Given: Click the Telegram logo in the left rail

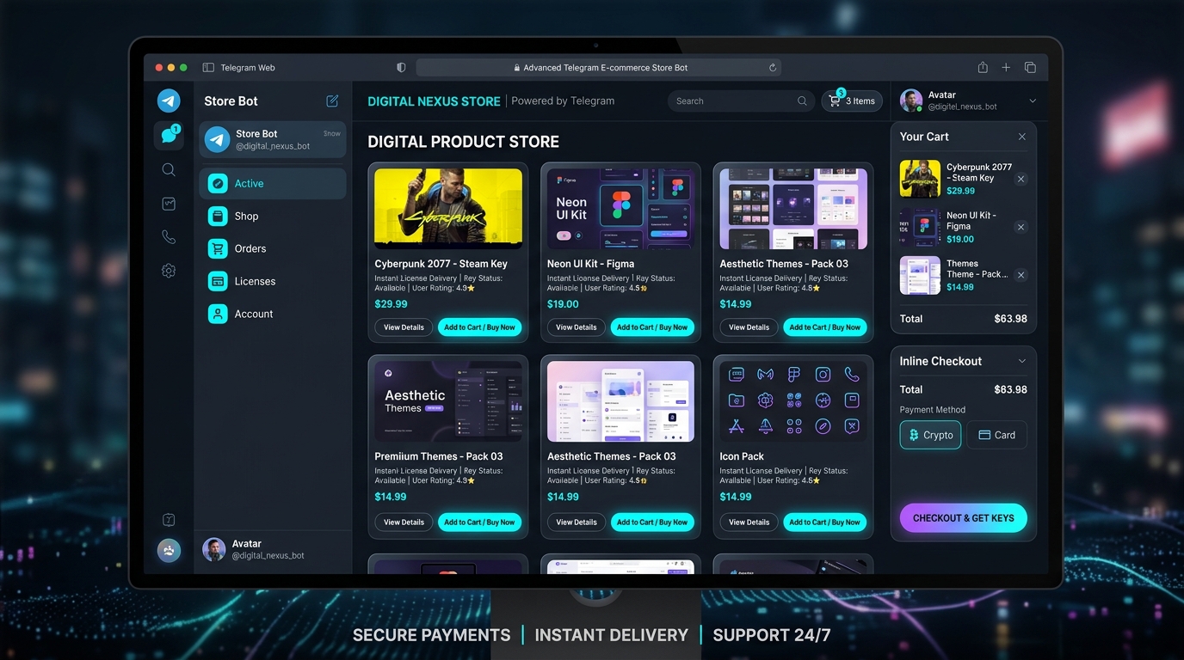Looking at the screenshot, I should [169, 101].
